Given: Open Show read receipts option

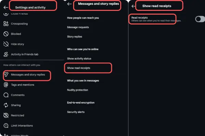Looking at the screenshot, I should (x=79, y=68).
